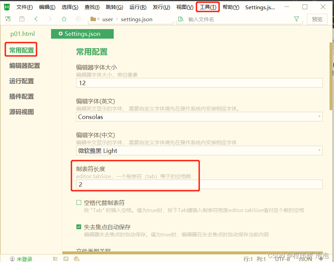Click the 预览 preview button

[317, 19]
